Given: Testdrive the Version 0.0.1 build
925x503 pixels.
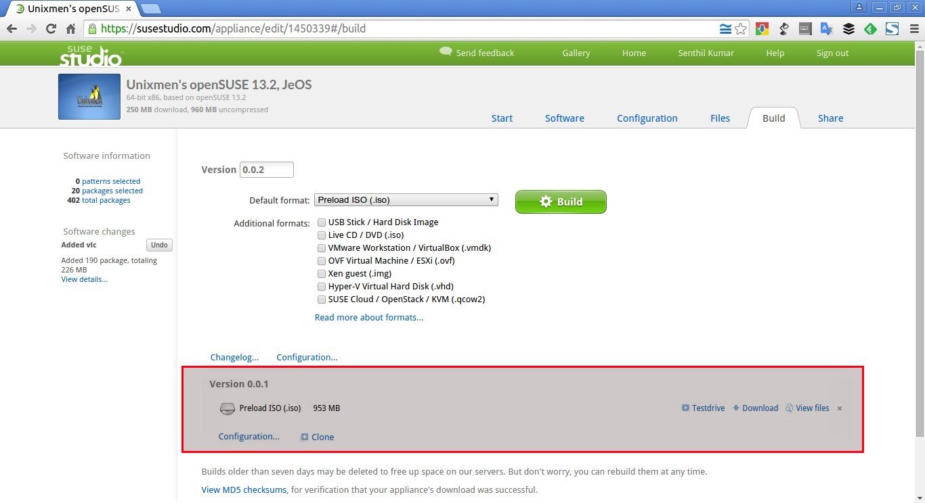Looking at the screenshot, I should 704,408.
